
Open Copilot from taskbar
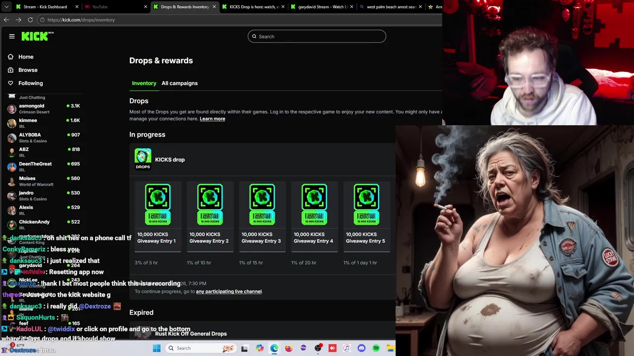(x=260, y=348)
